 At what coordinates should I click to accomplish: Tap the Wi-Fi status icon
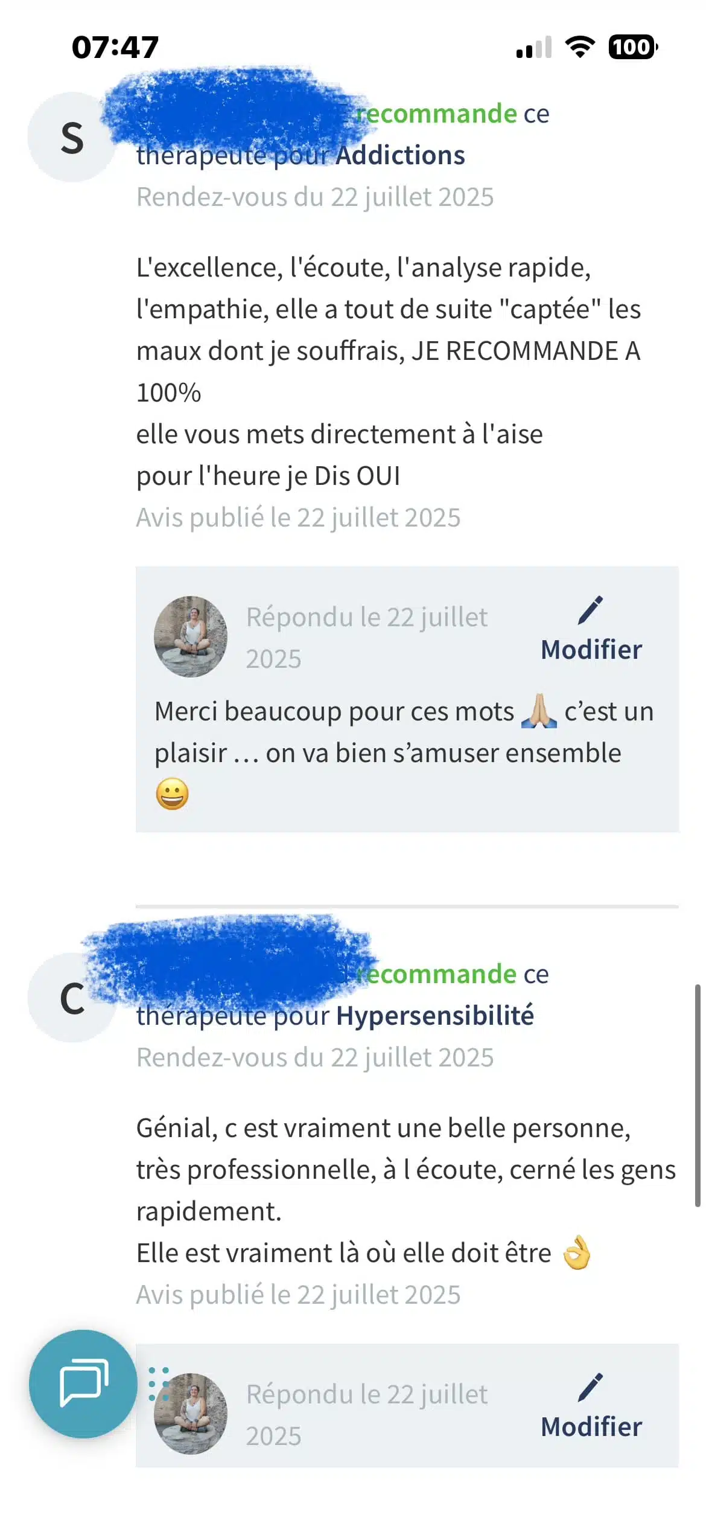pyautogui.click(x=580, y=47)
